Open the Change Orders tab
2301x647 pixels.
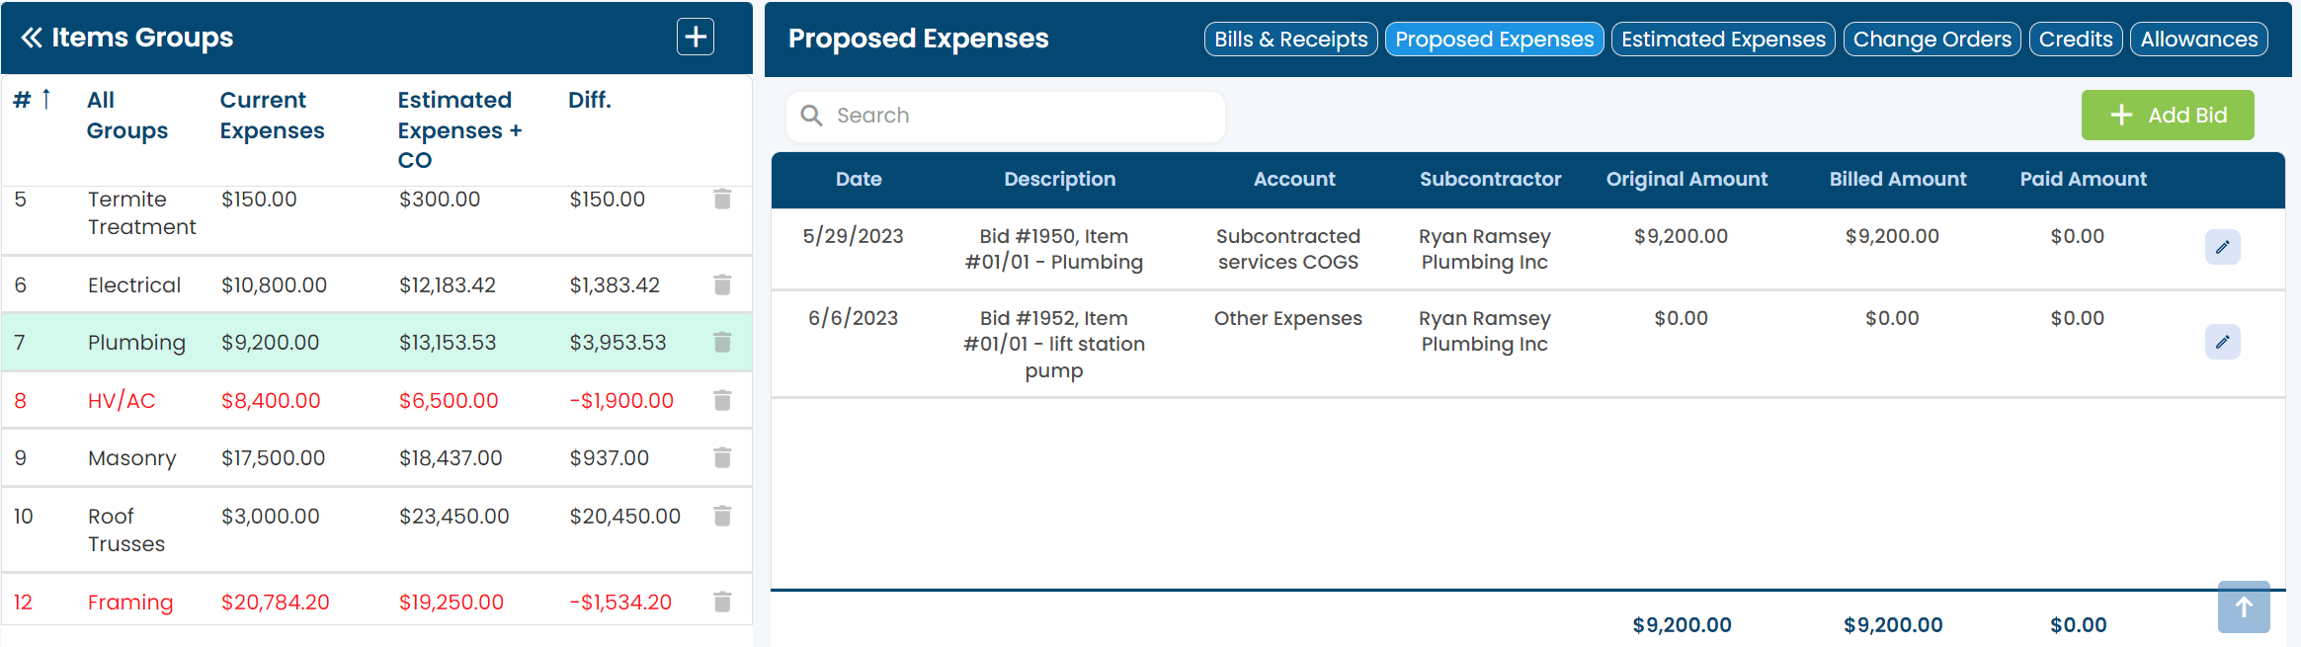click(1931, 40)
